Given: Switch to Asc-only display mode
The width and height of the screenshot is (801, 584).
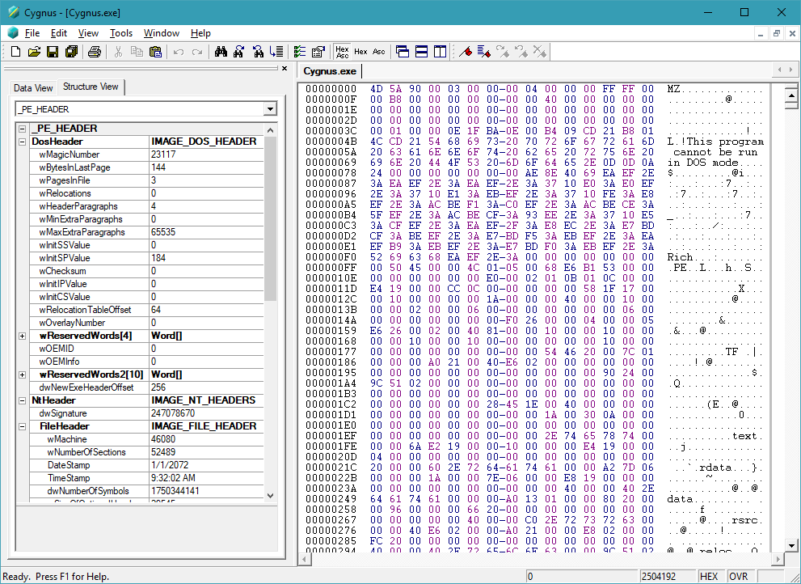Looking at the screenshot, I should click(x=378, y=52).
